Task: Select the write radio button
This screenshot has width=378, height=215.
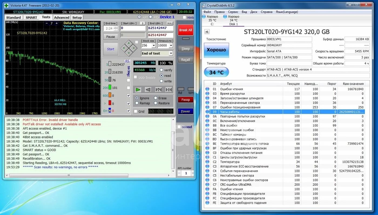Action: 161,81
